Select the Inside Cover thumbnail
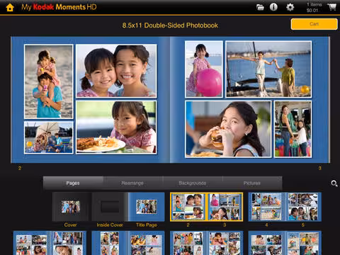The height and width of the screenshot is (255, 340). (x=110, y=207)
